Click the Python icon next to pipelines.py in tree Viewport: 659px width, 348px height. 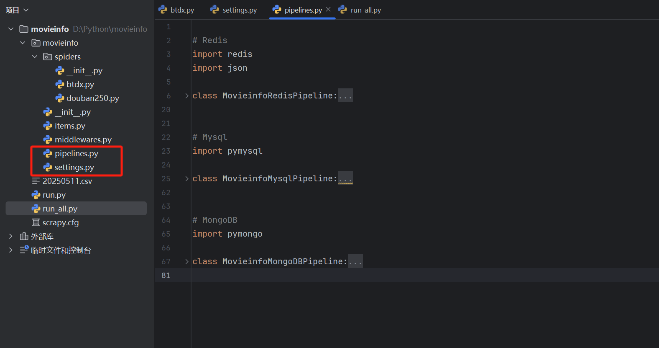click(x=48, y=153)
